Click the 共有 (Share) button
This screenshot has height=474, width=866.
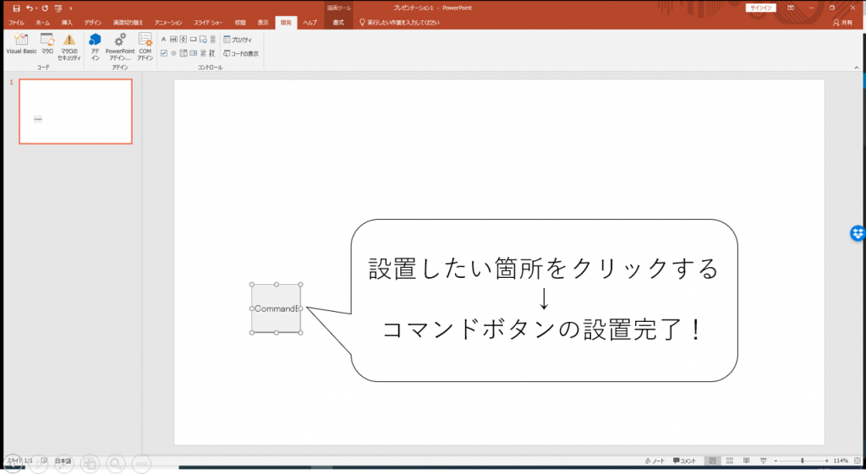pos(843,23)
